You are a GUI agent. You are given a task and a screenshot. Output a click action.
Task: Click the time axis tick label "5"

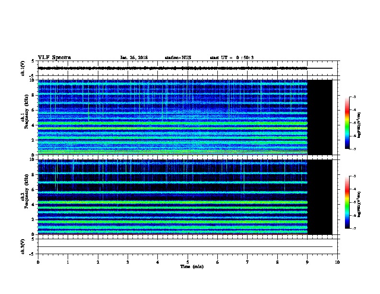tap(188, 262)
